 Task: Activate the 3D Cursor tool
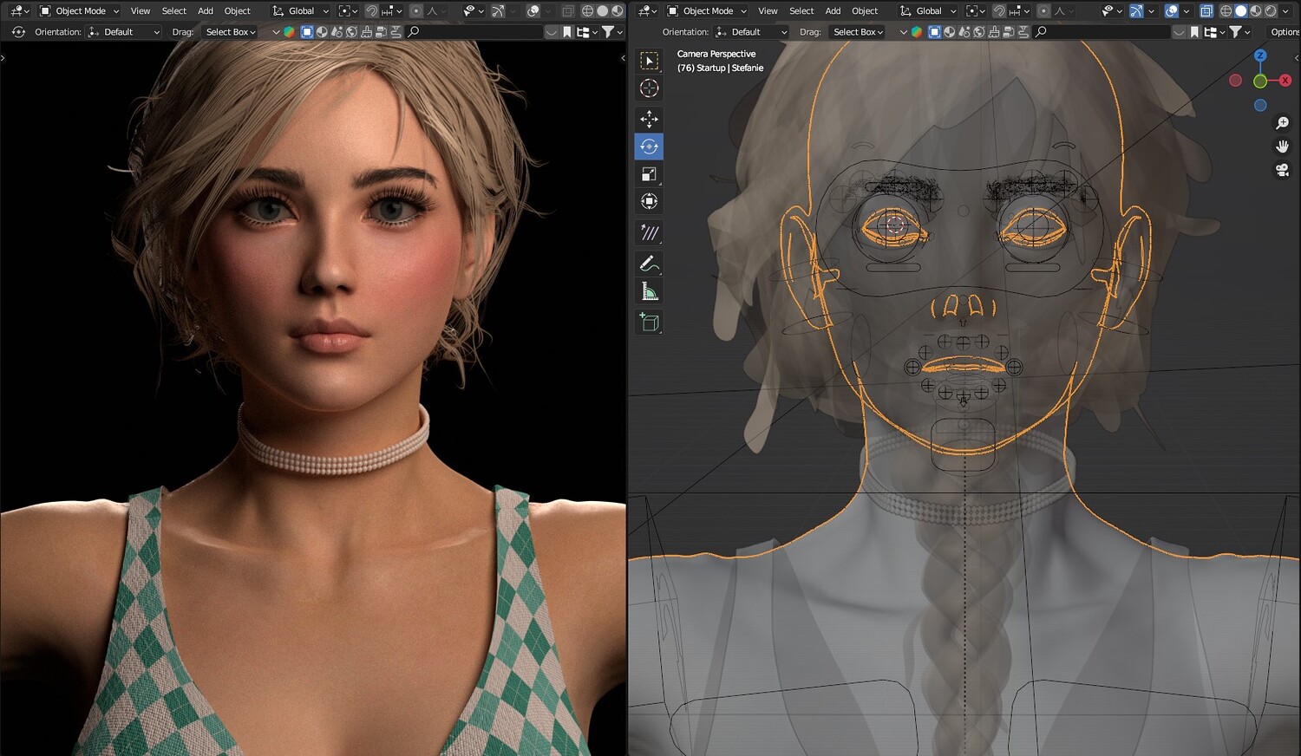click(x=649, y=88)
